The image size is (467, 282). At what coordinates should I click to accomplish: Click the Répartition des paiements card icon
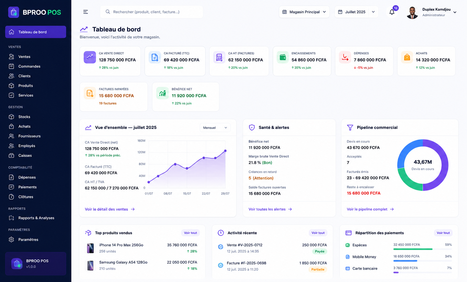pos(348,233)
